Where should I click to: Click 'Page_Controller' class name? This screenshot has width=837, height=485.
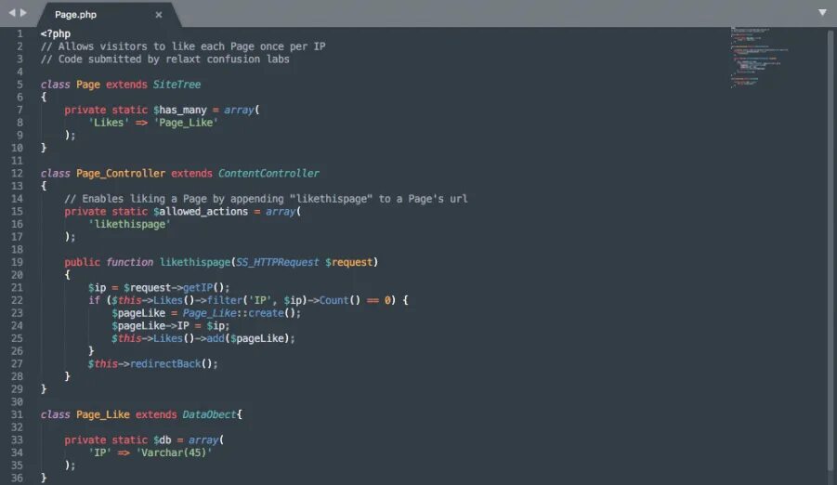pos(121,174)
